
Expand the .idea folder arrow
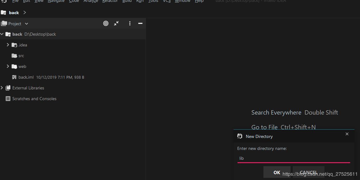[8, 45]
